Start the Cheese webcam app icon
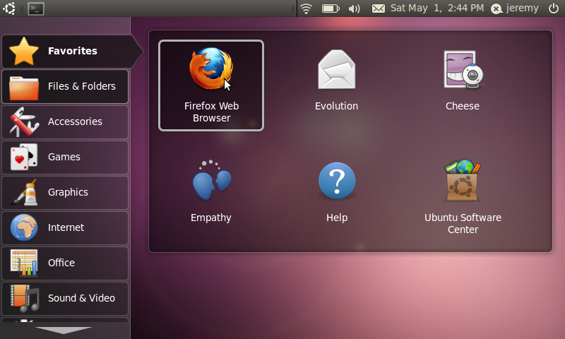The image size is (565, 339). pyautogui.click(x=463, y=69)
